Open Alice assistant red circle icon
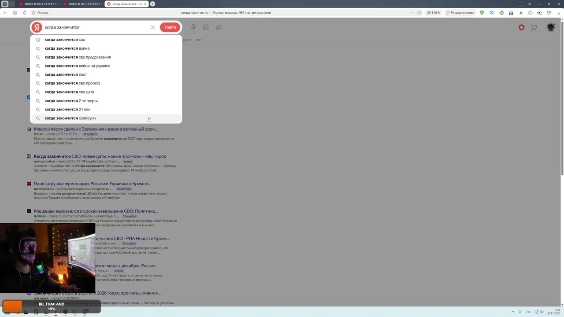 tap(521, 27)
